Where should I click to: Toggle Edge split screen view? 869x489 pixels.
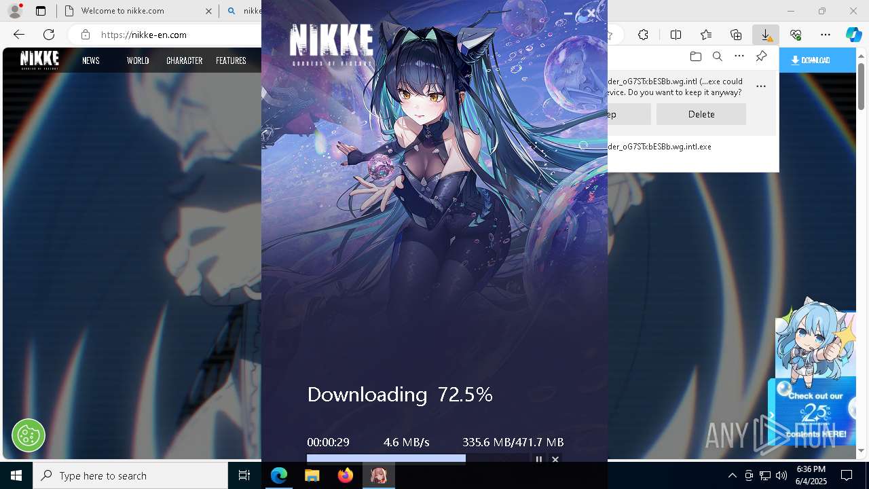click(676, 35)
